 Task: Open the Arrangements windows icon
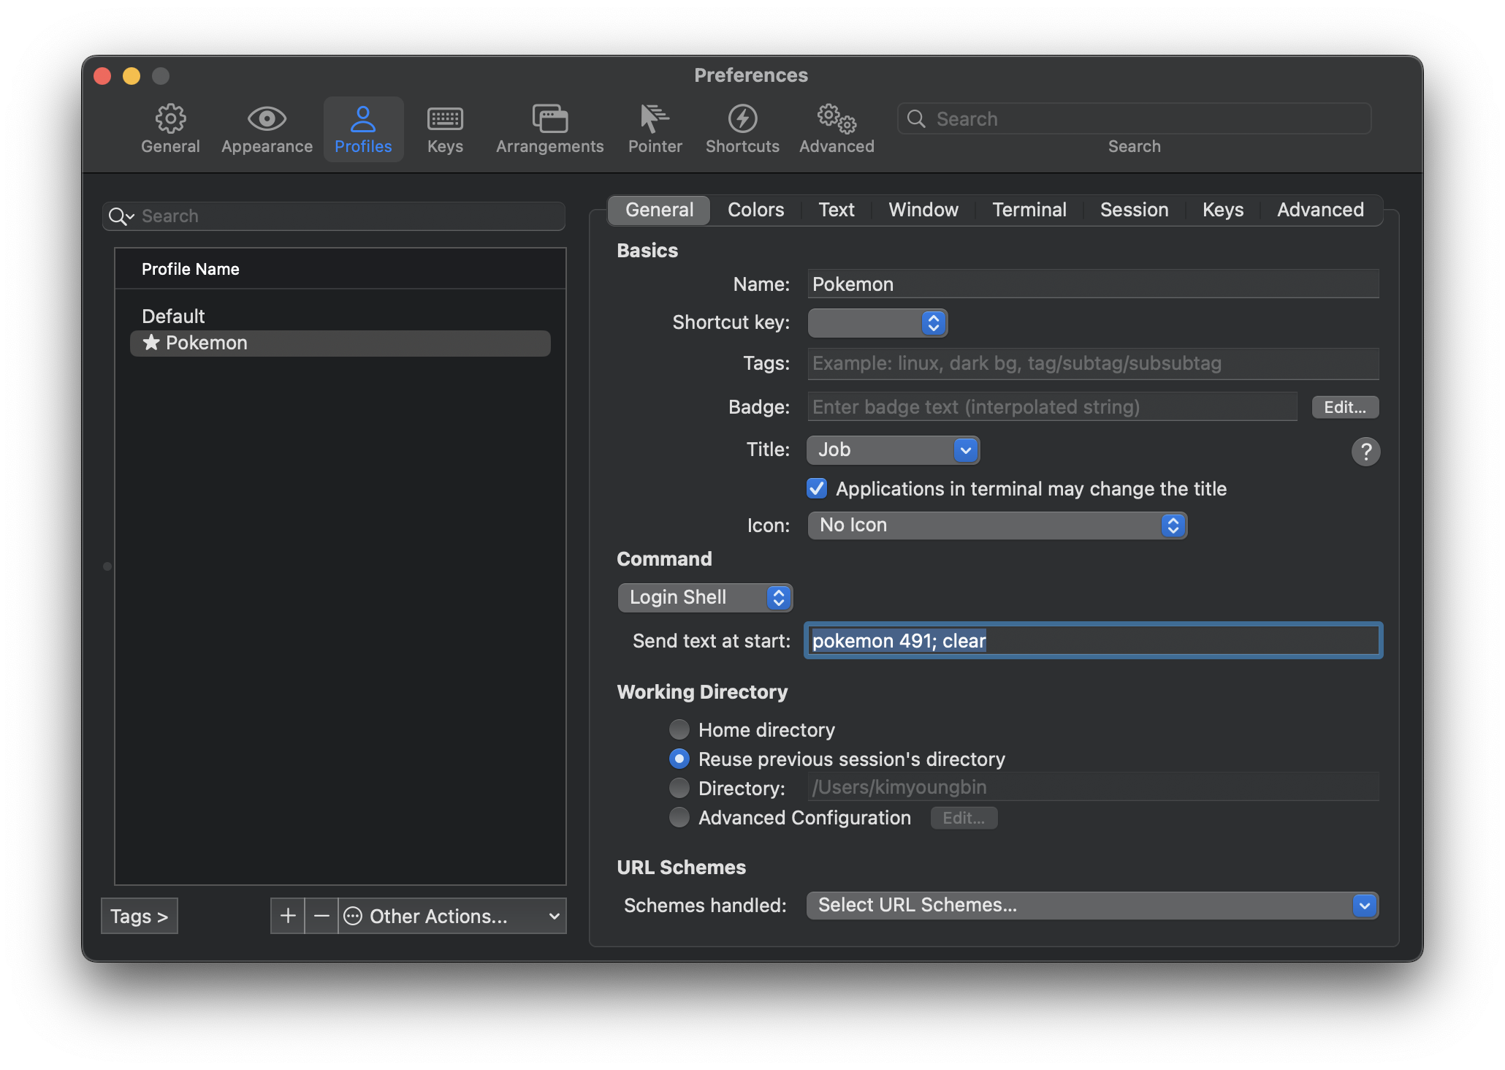coord(549,119)
